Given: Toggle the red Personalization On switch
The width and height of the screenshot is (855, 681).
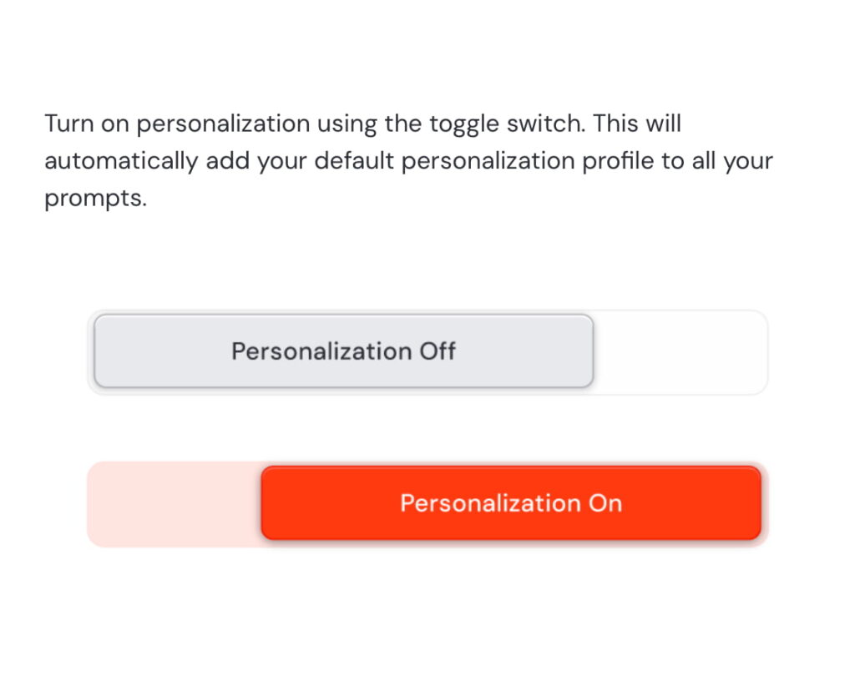Looking at the screenshot, I should 427,504.
